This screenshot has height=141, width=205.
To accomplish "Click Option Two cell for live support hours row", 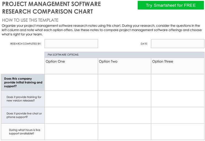I will point(124,132).
